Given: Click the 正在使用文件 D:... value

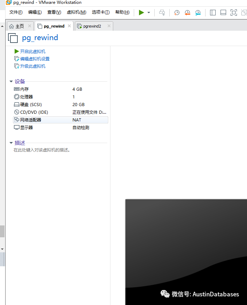Looking at the screenshot, I should [x=89, y=112].
